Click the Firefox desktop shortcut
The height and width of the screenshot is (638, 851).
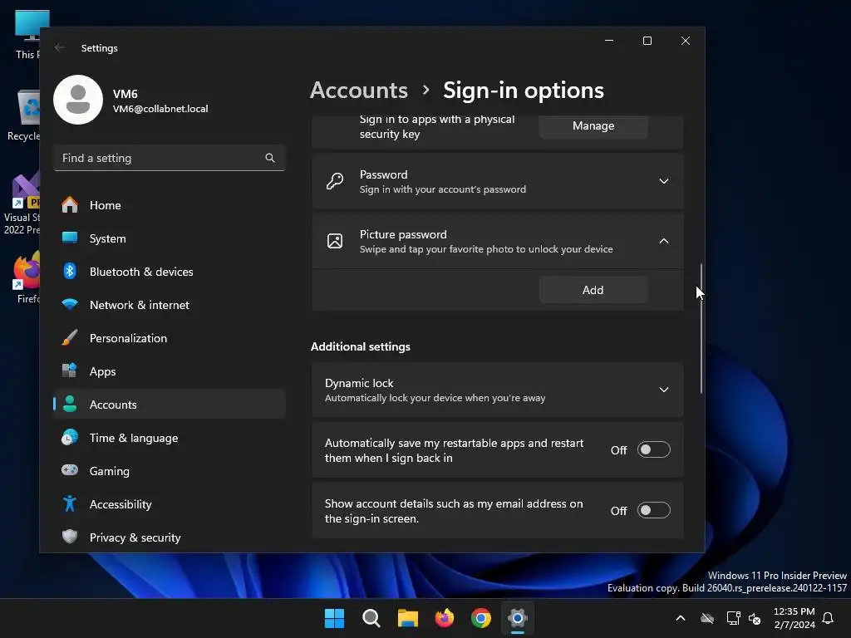pyautogui.click(x=24, y=277)
